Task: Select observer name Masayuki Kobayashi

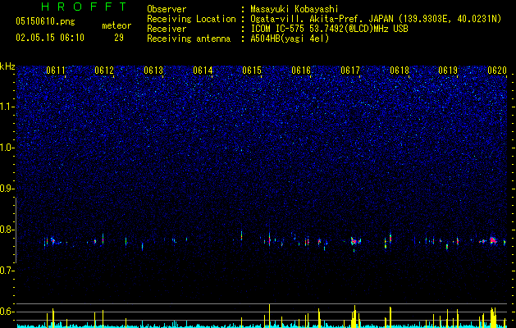Action: pos(295,9)
